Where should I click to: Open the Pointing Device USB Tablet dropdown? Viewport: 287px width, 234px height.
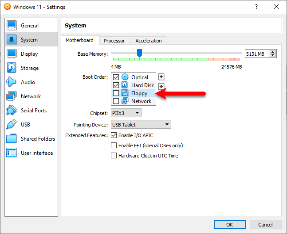(x=141, y=124)
